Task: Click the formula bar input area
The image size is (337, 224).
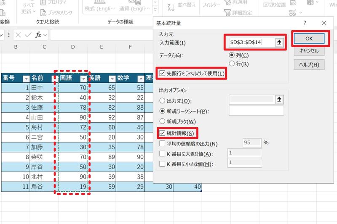Action: (102, 35)
